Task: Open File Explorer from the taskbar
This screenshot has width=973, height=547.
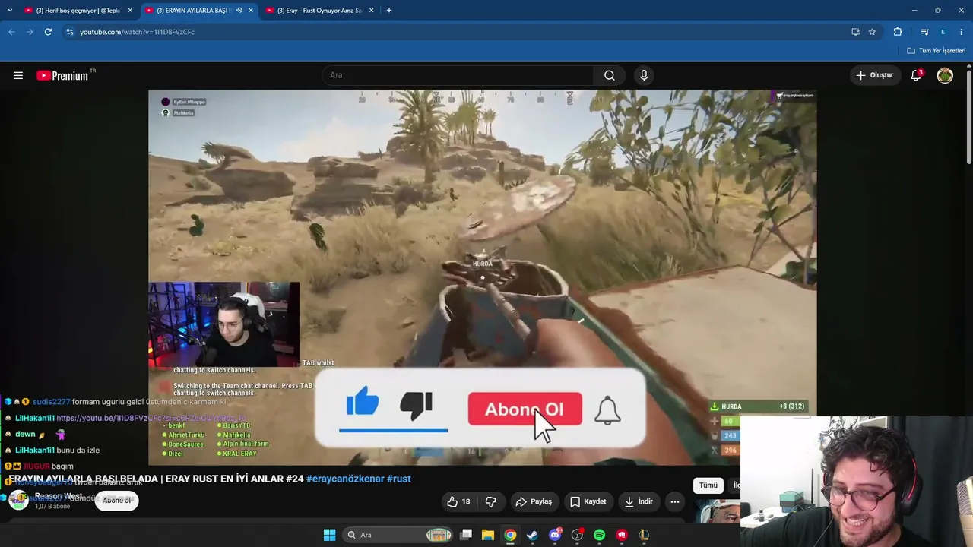Action: pos(488,535)
